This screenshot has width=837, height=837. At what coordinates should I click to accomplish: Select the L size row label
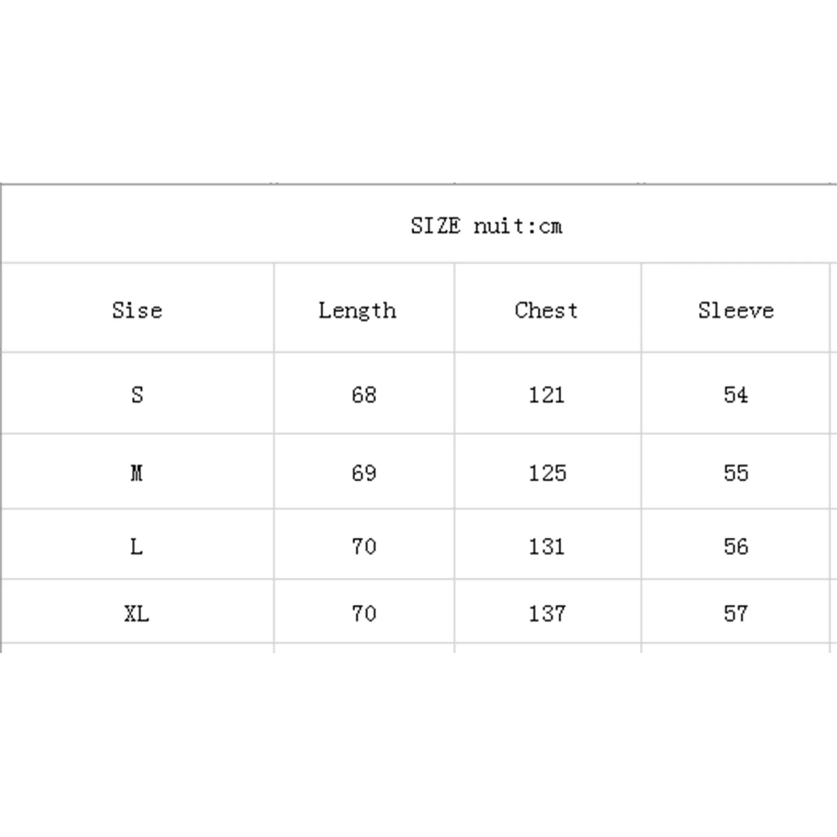137,547
